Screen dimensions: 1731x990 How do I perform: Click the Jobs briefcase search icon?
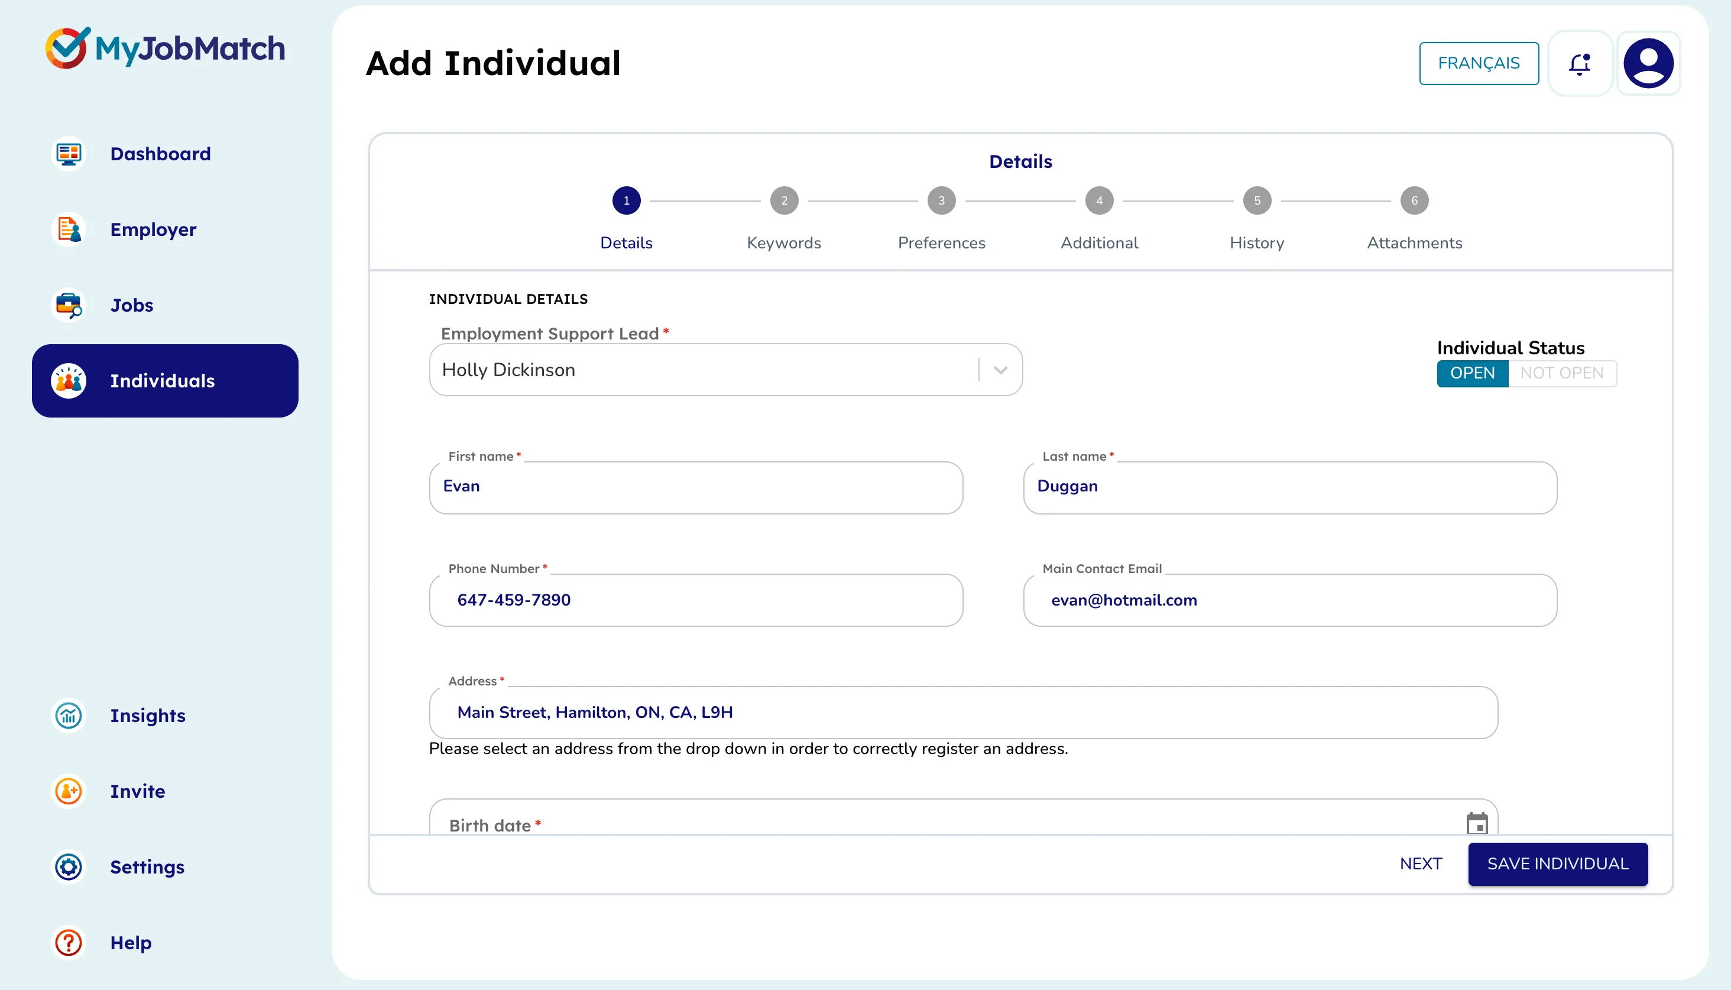click(x=69, y=305)
